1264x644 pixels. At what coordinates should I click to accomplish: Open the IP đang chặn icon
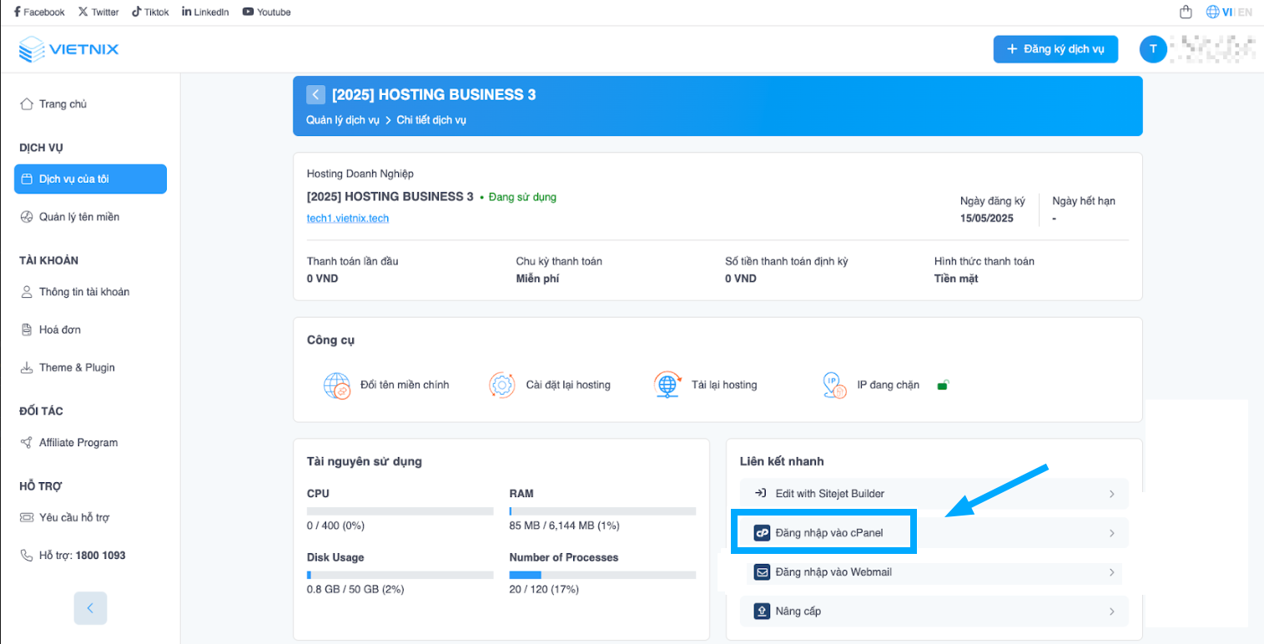833,385
